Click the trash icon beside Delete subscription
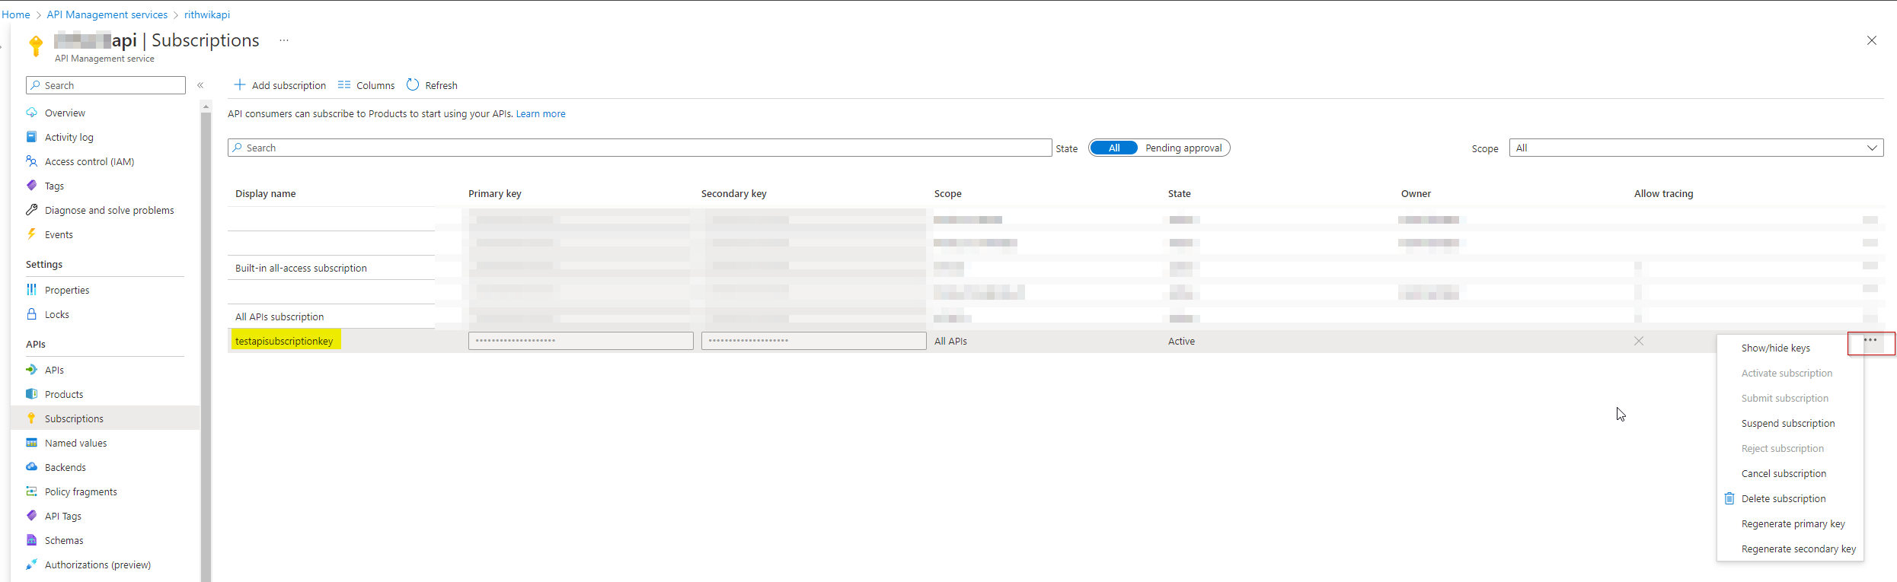Image resolution: width=1897 pixels, height=582 pixels. (1729, 498)
